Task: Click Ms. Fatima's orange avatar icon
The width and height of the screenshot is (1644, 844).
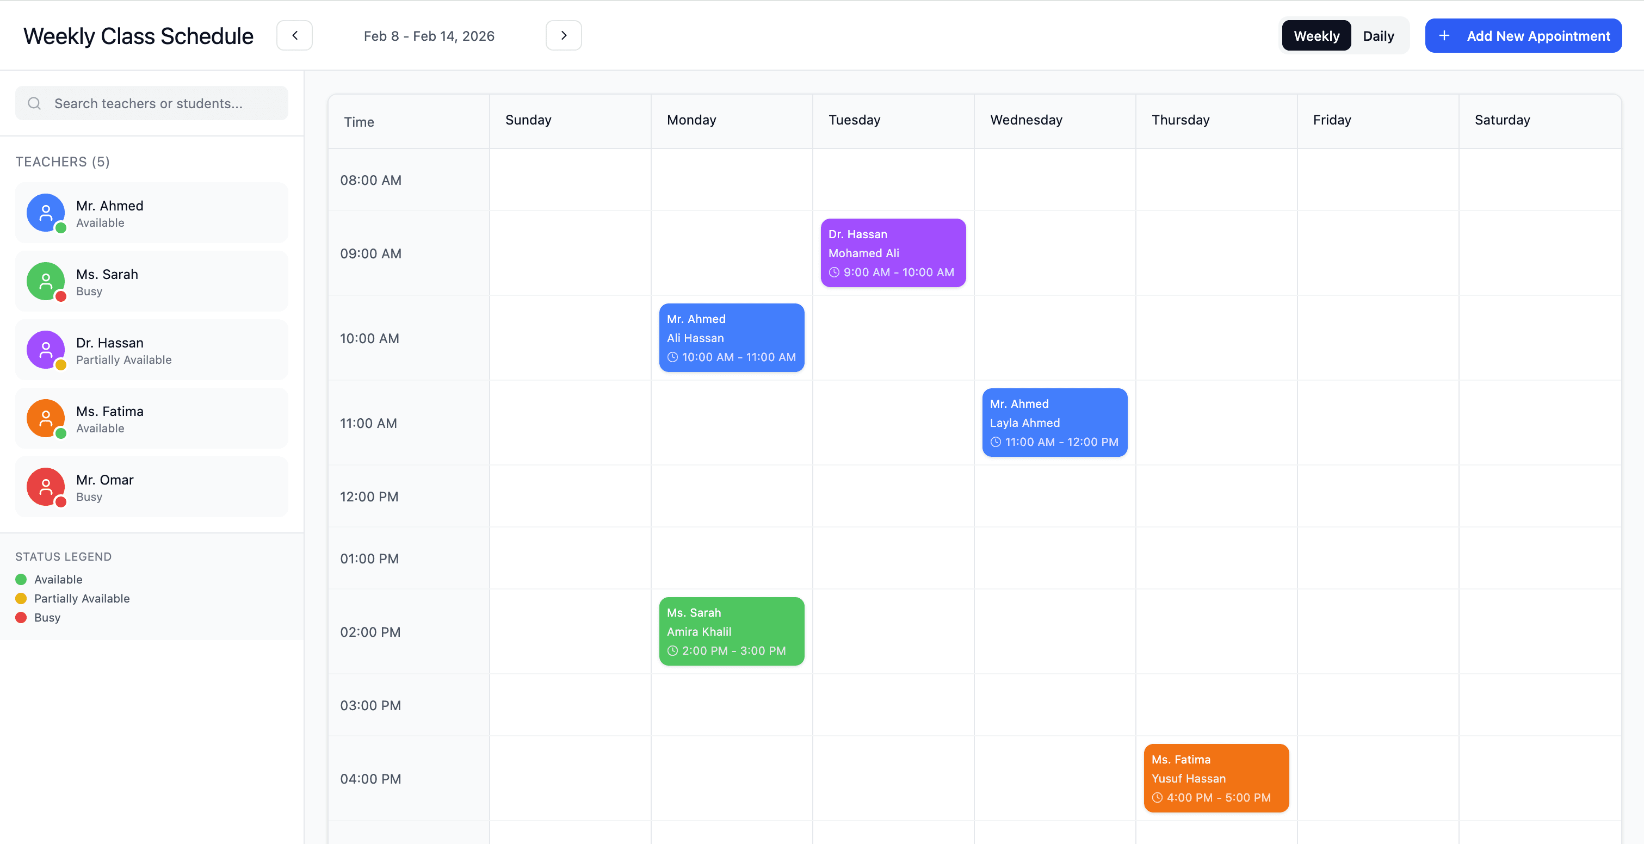Action: (x=45, y=419)
